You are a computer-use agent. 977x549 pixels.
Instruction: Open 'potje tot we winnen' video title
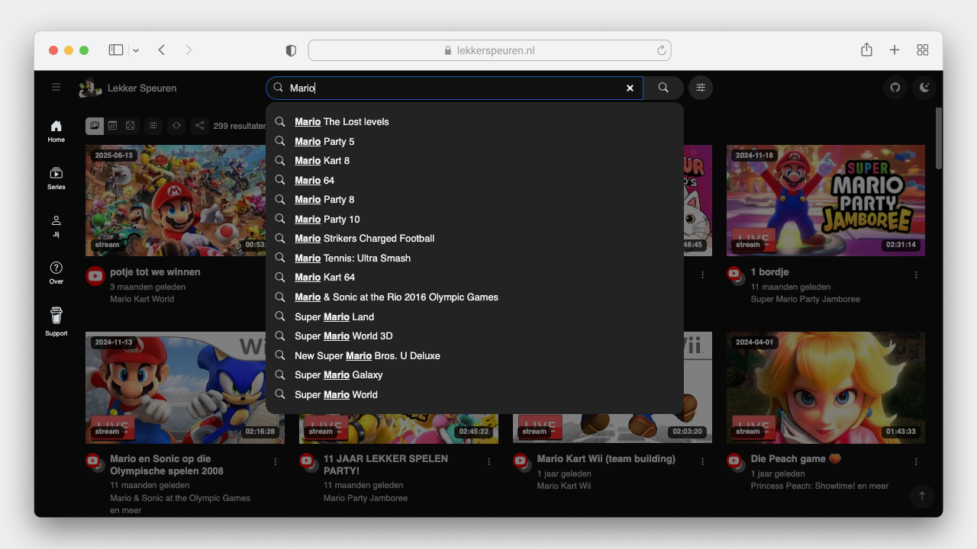coord(155,272)
